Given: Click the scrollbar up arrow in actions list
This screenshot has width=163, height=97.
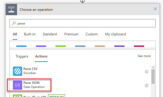Looking at the screenshot, I should tap(153, 67).
